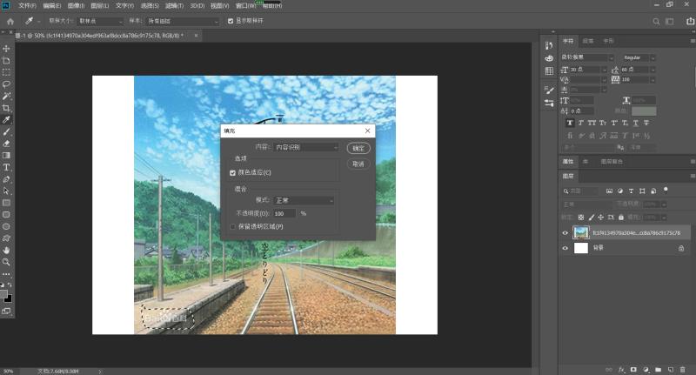Open the 模式 blending dropdown in Fill dialog
Image resolution: width=696 pixels, height=375 pixels.
click(x=304, y=201)
